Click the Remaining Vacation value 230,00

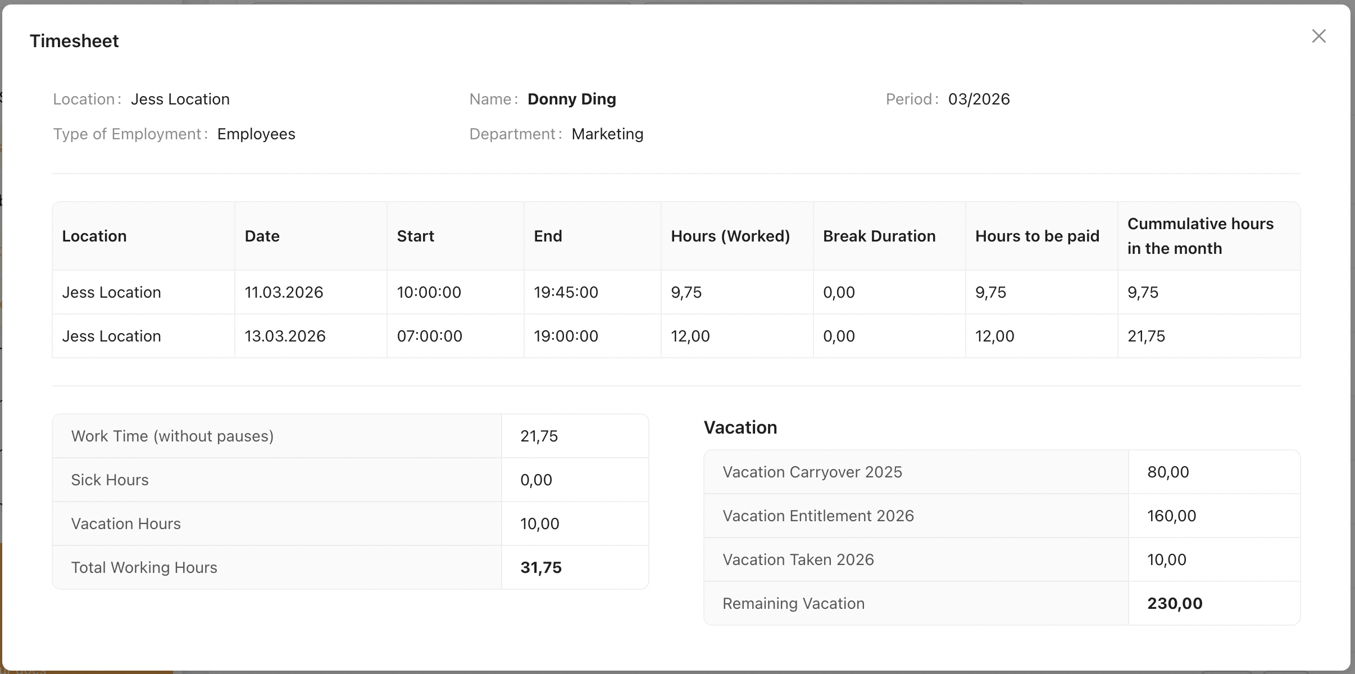pos(1174,604)
